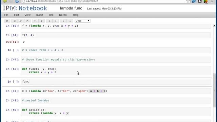Reload page with refresh icon
Image resolution: width=217 pixels, height=122 pixels.
click(x=17, y=1)
